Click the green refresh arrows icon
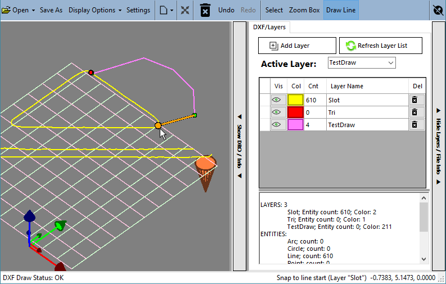This screenshot has width=446, height=284. pyautogui.click(x=351, y=46)
